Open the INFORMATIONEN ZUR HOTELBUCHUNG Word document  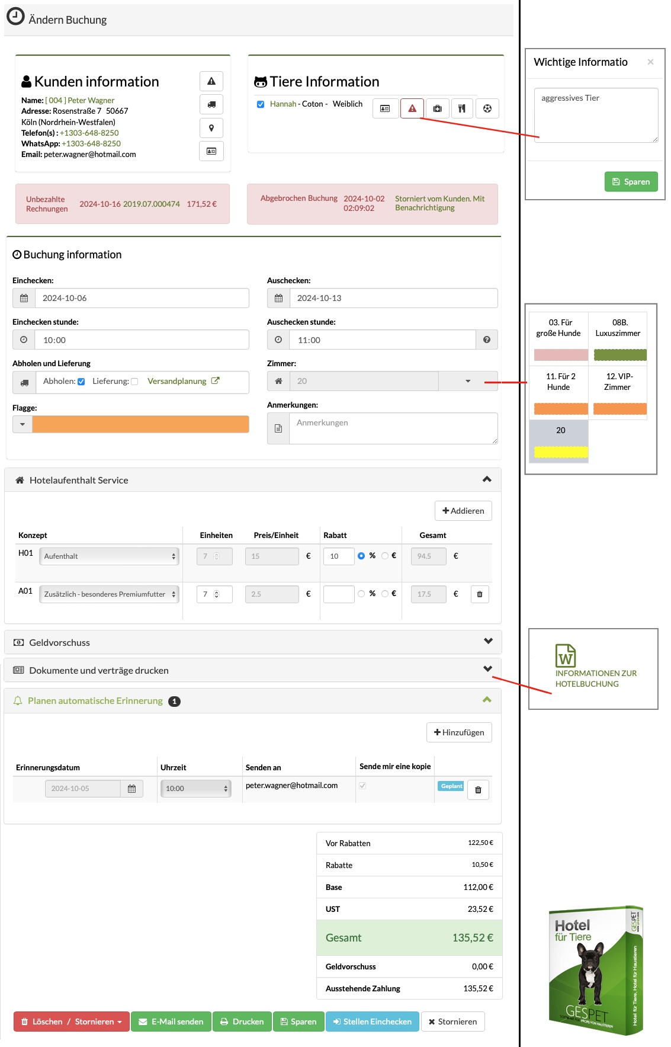(x=596, y=667)
